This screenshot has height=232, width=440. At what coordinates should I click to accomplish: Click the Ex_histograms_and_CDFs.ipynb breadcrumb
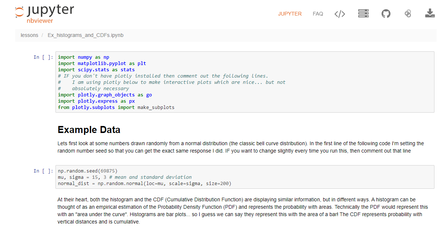point(85,35)
